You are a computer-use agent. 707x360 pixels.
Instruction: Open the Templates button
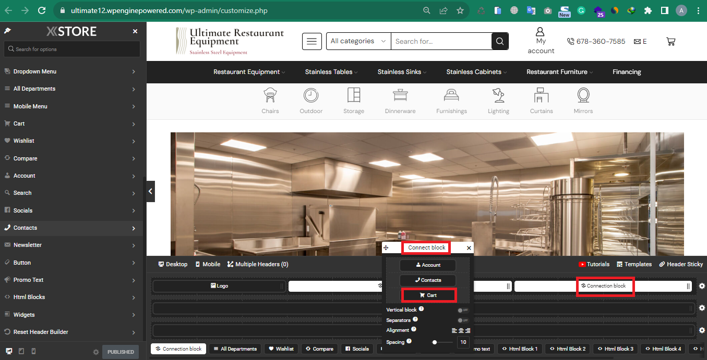point(634,264)
